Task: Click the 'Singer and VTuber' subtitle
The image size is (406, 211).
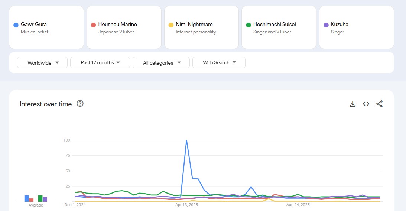Action: coord(272,32)
